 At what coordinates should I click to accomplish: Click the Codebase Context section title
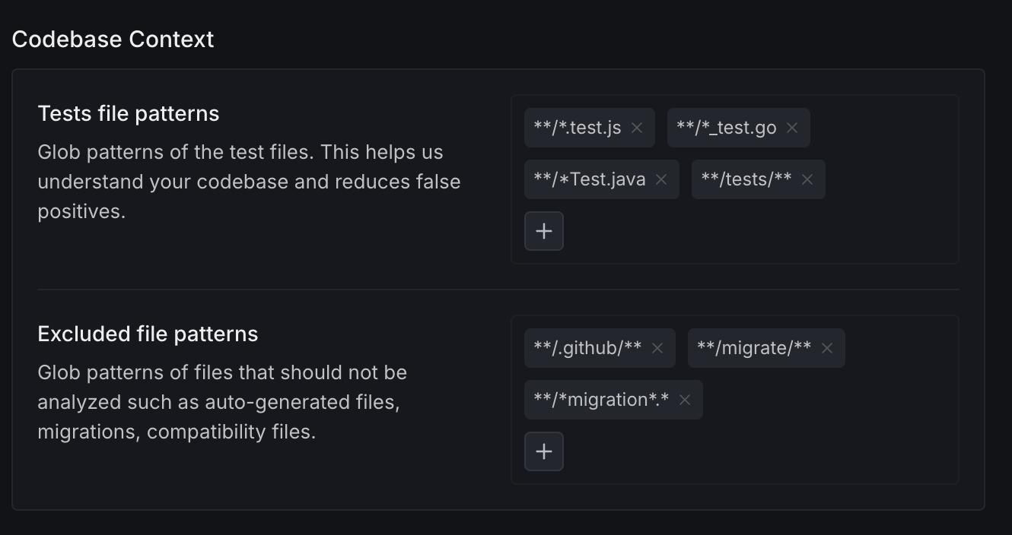tap(113, 40)
